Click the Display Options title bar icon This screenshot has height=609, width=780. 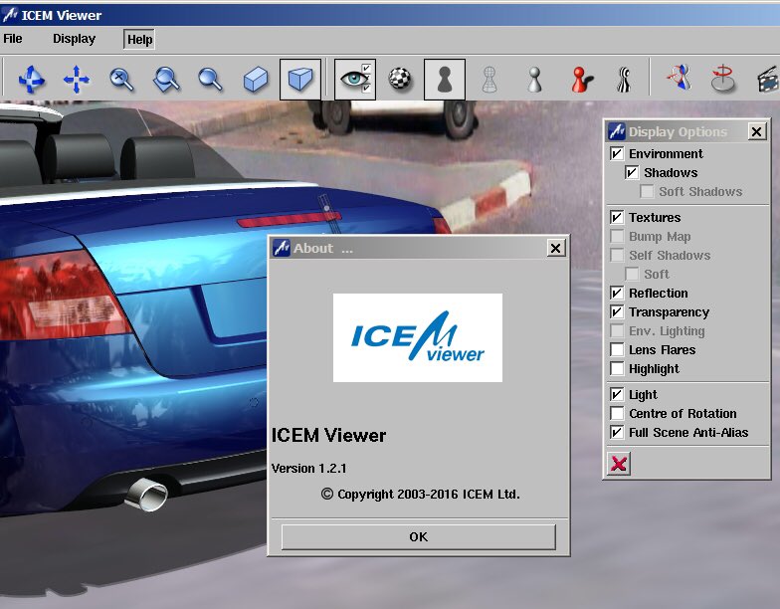[x=617, y=131]
